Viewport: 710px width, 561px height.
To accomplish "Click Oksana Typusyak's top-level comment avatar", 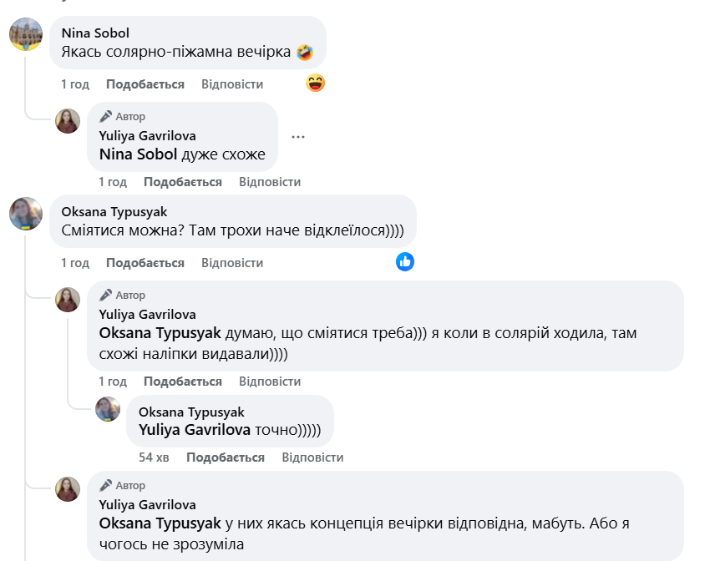I will (26, 214).
